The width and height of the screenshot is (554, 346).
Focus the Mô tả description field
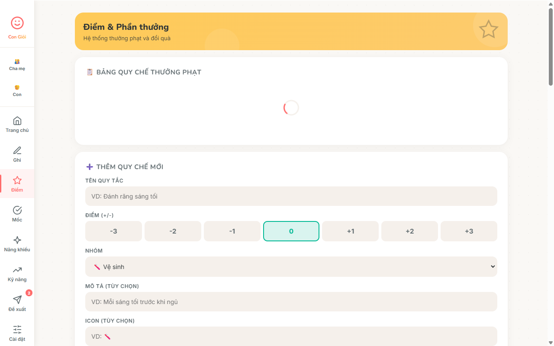tap(291, 302)
